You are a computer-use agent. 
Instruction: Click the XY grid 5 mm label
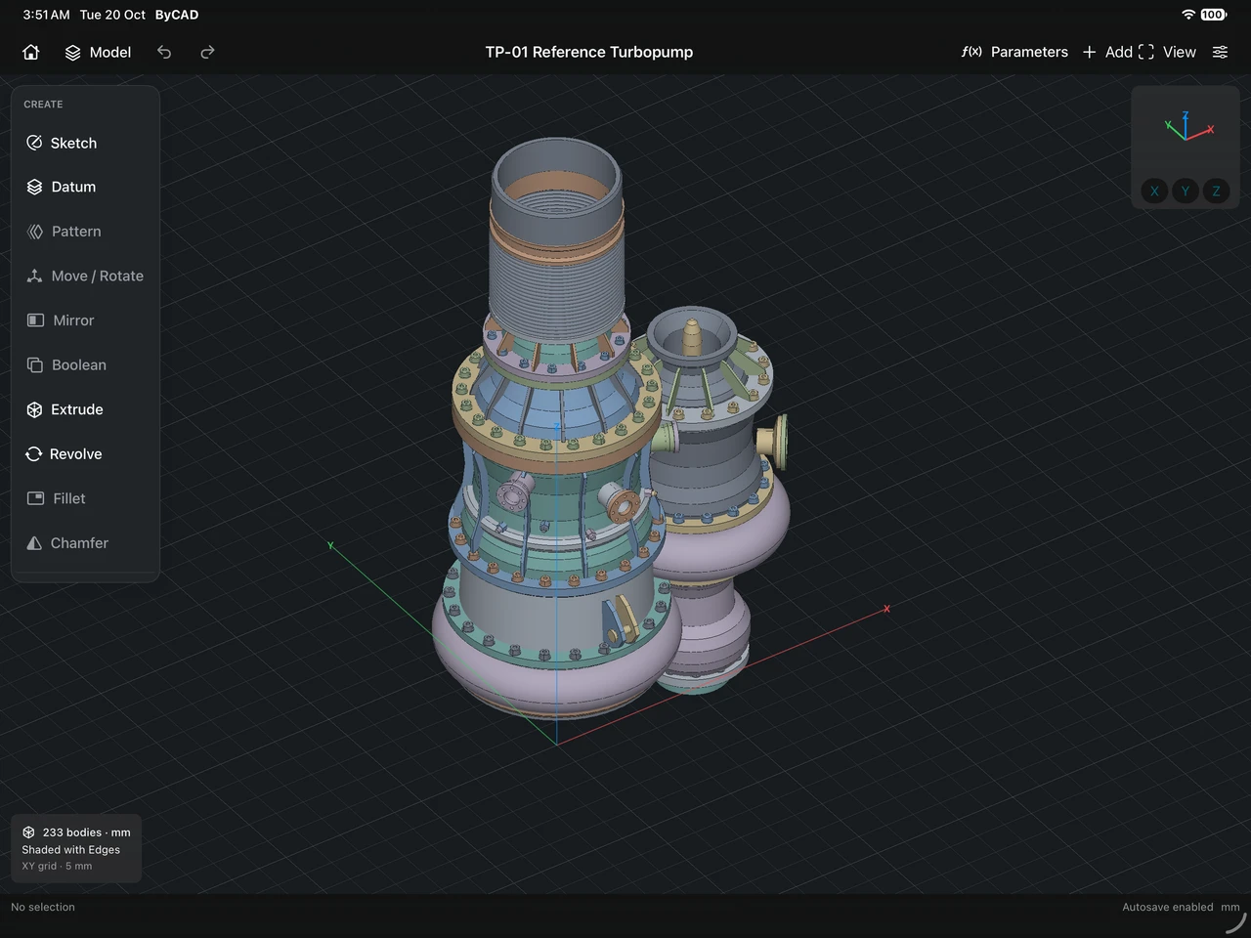(57, 866)
